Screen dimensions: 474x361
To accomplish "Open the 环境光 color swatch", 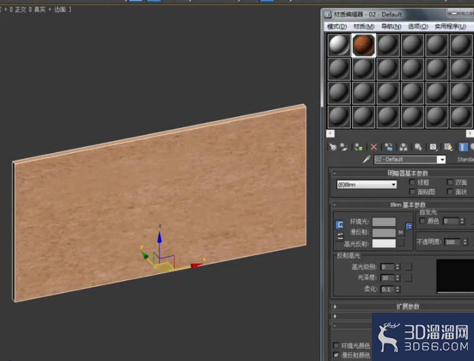I will click(384, 222).
